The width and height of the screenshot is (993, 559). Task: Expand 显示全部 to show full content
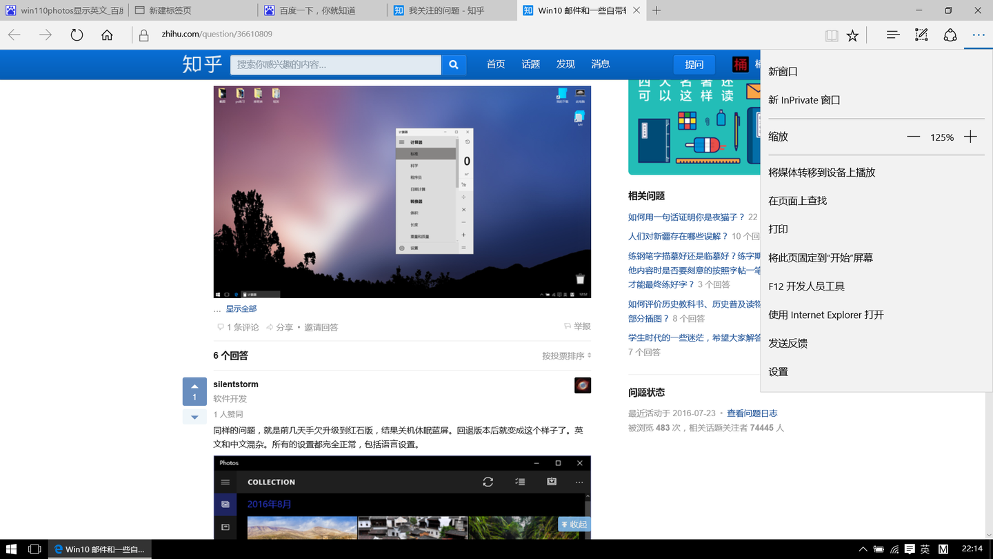coord(241,308)
